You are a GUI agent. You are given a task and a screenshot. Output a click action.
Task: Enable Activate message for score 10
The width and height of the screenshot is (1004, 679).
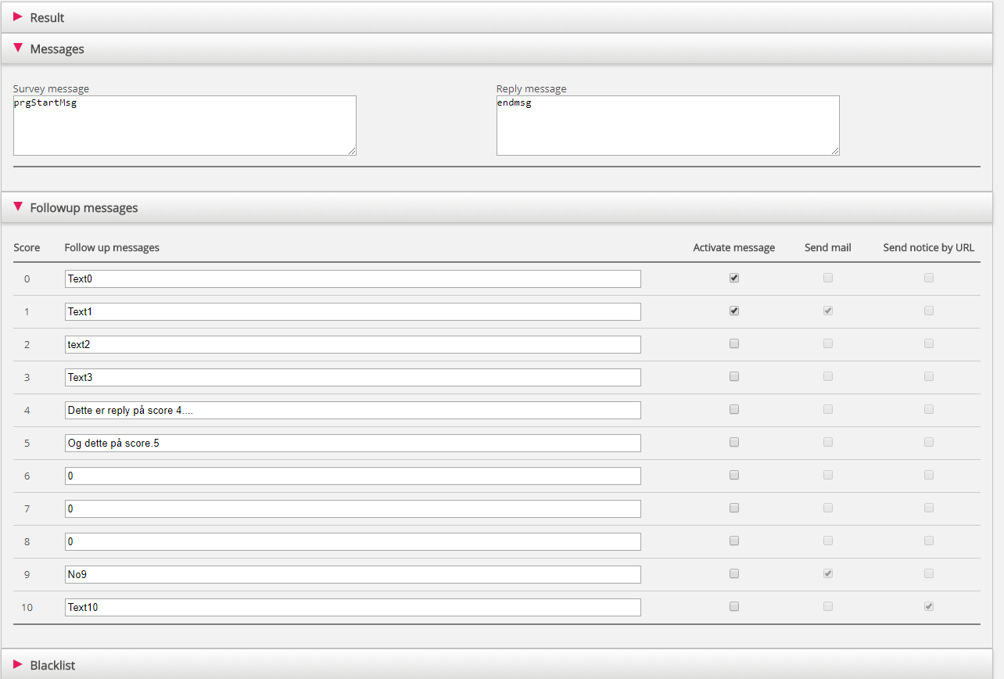[x=733, y=606]
